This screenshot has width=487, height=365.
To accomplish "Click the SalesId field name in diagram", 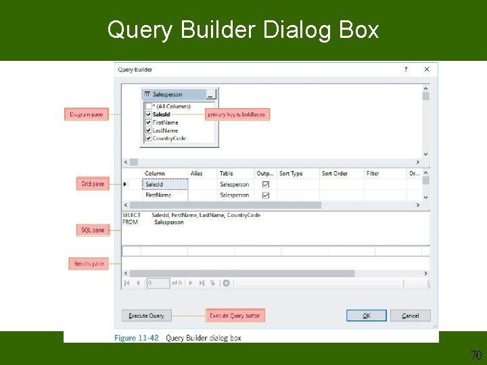I will pos(162,114).
